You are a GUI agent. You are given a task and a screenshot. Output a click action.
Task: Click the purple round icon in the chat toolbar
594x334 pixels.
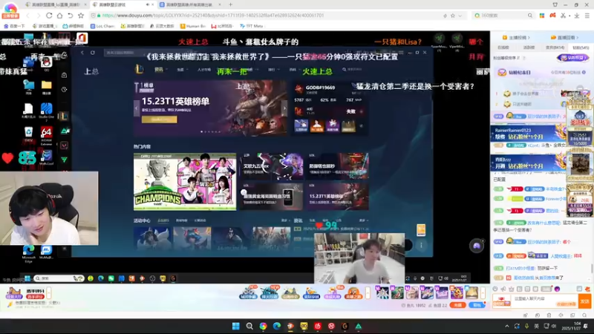tap(557, 289)
